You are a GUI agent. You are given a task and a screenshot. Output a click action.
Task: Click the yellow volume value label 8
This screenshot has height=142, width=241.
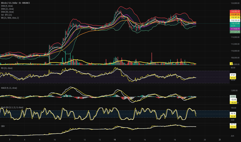click(x=231, y=64)
